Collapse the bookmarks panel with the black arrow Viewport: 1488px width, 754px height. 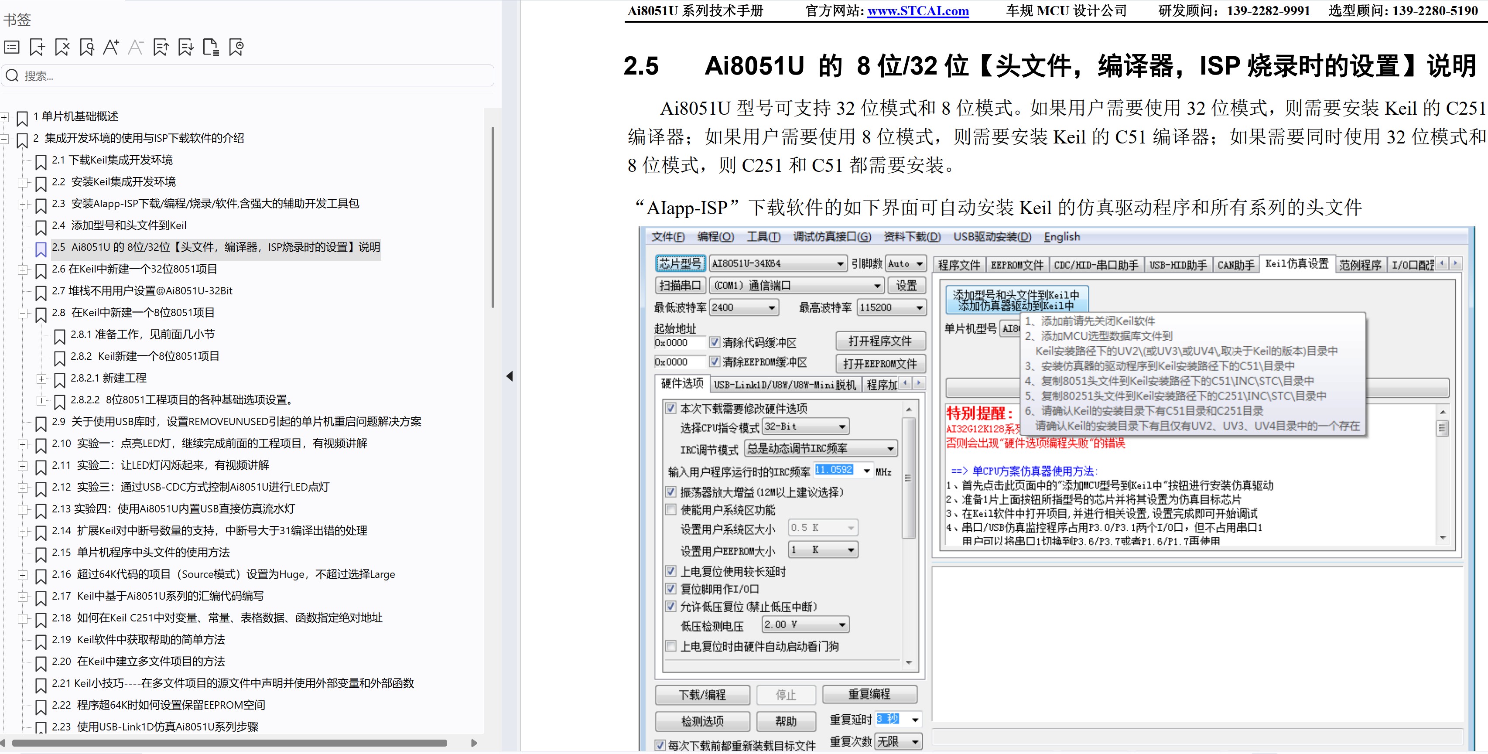509,376
